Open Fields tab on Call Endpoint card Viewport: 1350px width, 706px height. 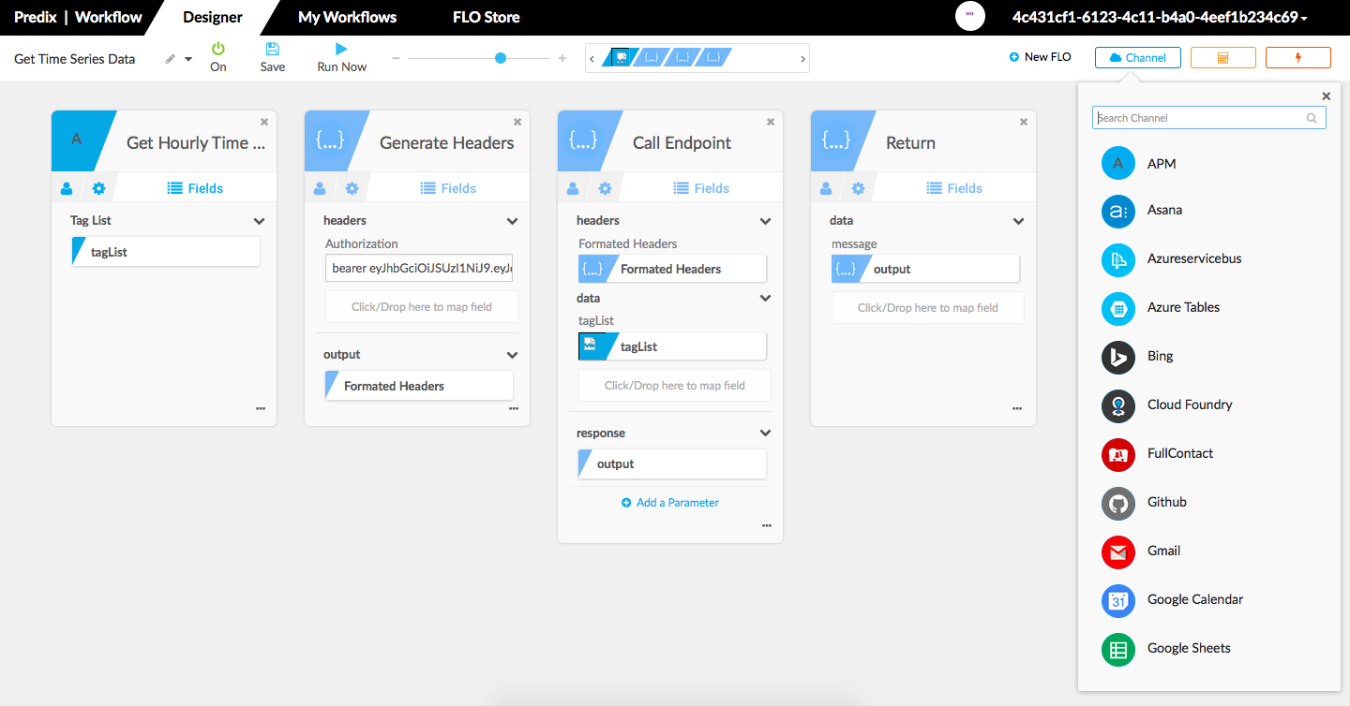click(701, 188)
